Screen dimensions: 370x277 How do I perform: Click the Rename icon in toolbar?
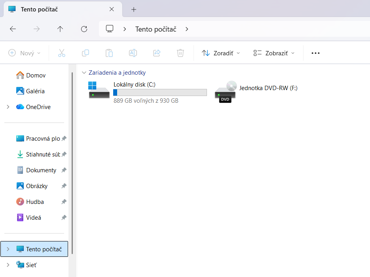pyautogui.click(x=133, y=53)
